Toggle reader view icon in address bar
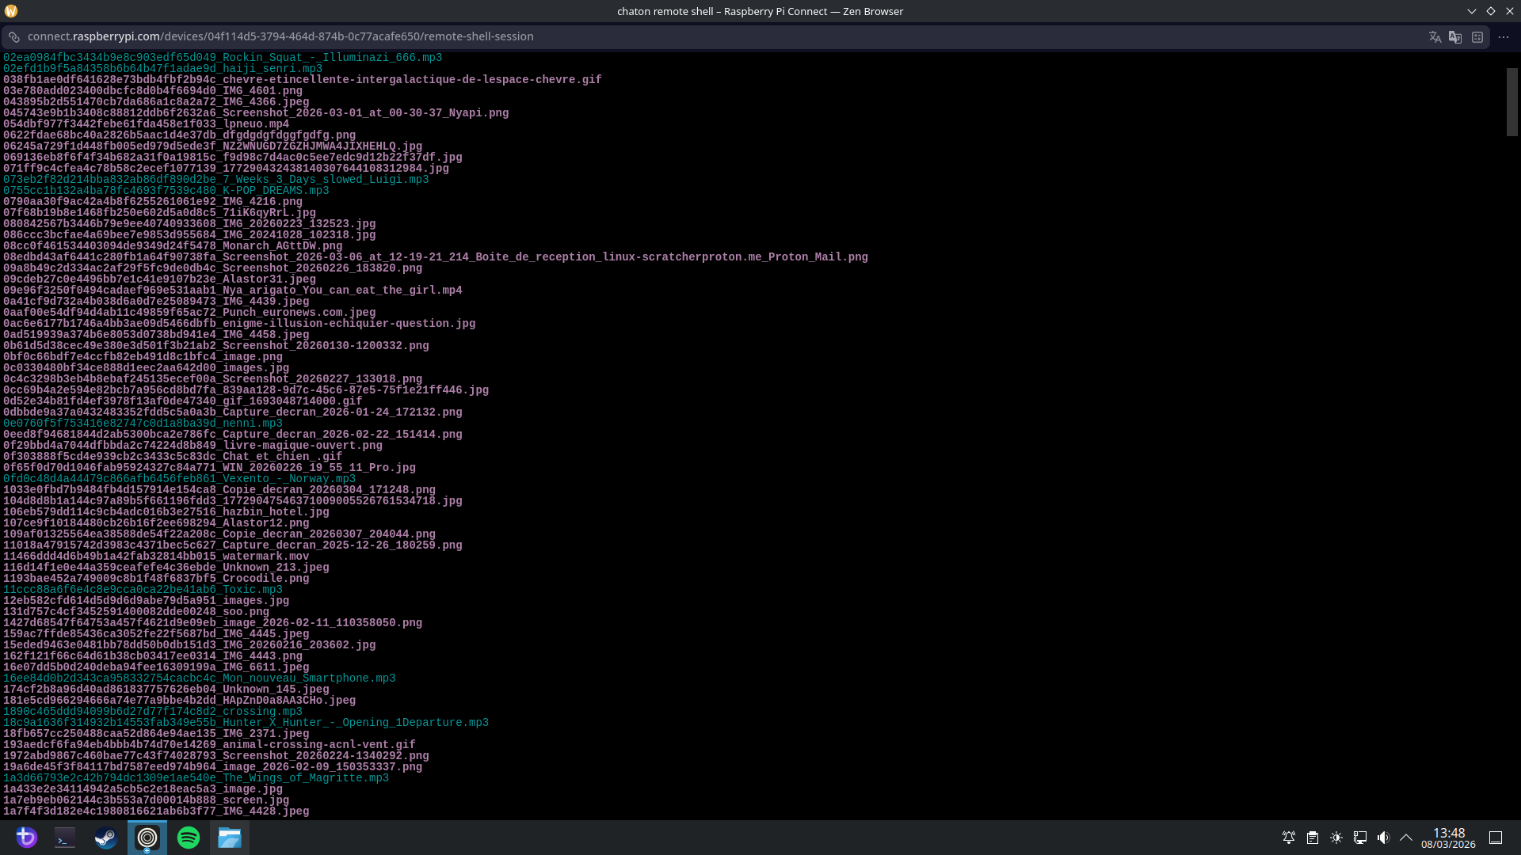Screen dimensions: 1521x855 tap(1477, 37)
